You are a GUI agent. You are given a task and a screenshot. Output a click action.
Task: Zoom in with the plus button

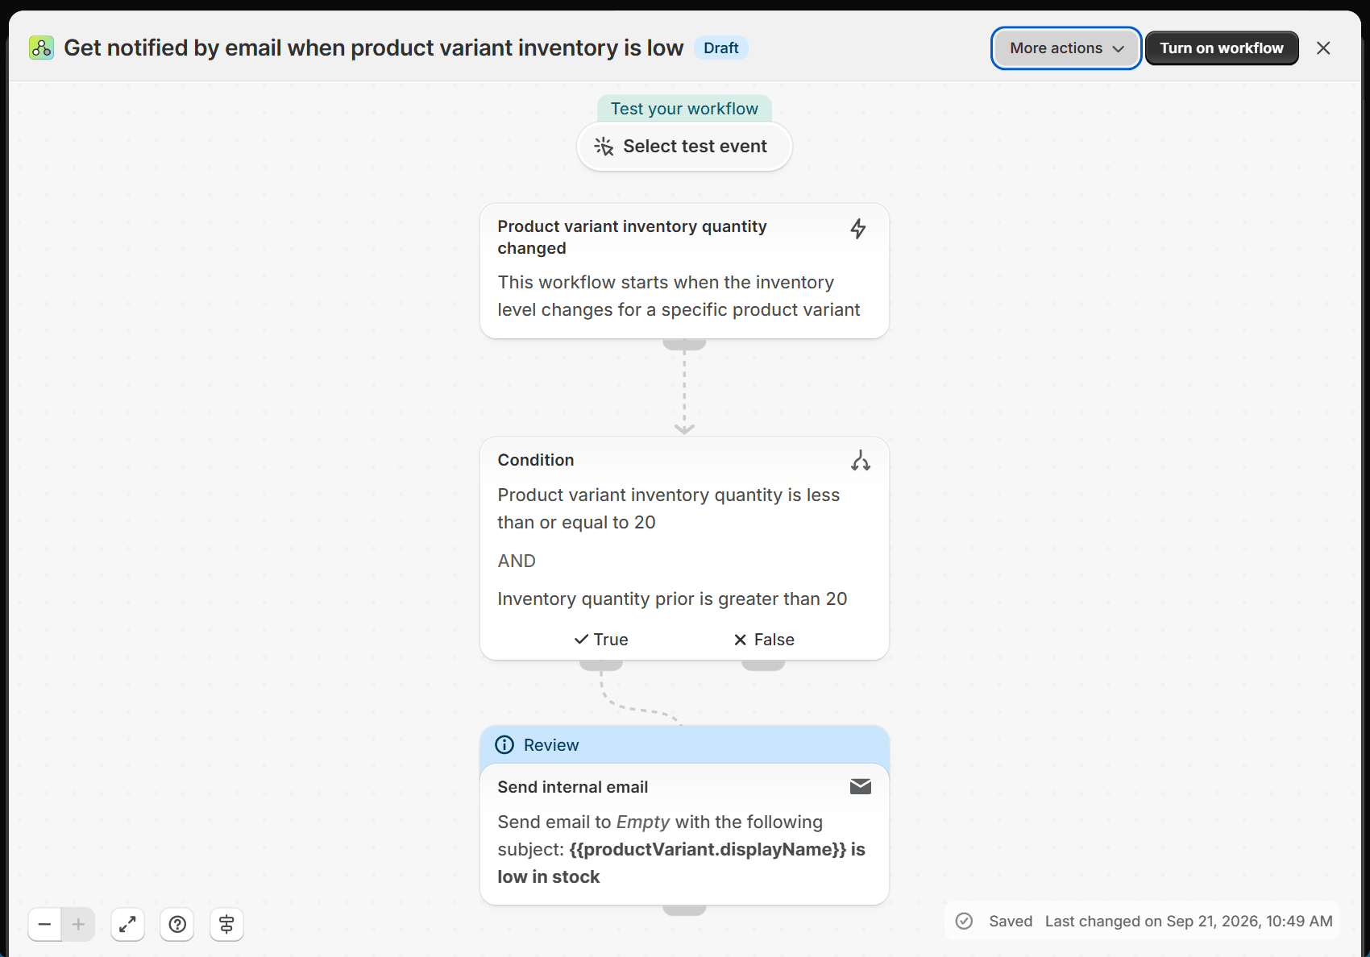[x=78, y=925]
